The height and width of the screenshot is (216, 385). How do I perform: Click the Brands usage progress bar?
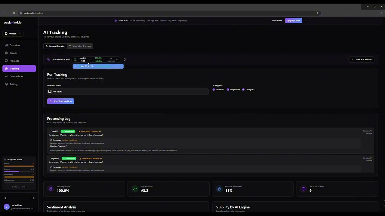point(19,166)
